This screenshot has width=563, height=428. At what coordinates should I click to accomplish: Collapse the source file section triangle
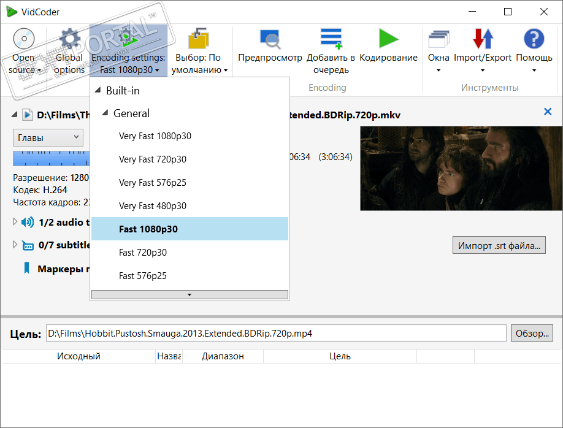tap(14, 115)
